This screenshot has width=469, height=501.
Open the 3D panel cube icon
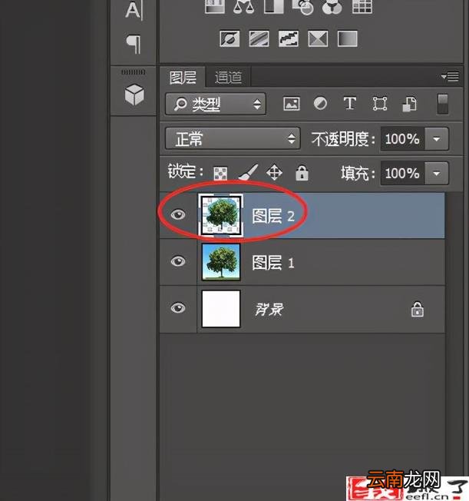134,95
